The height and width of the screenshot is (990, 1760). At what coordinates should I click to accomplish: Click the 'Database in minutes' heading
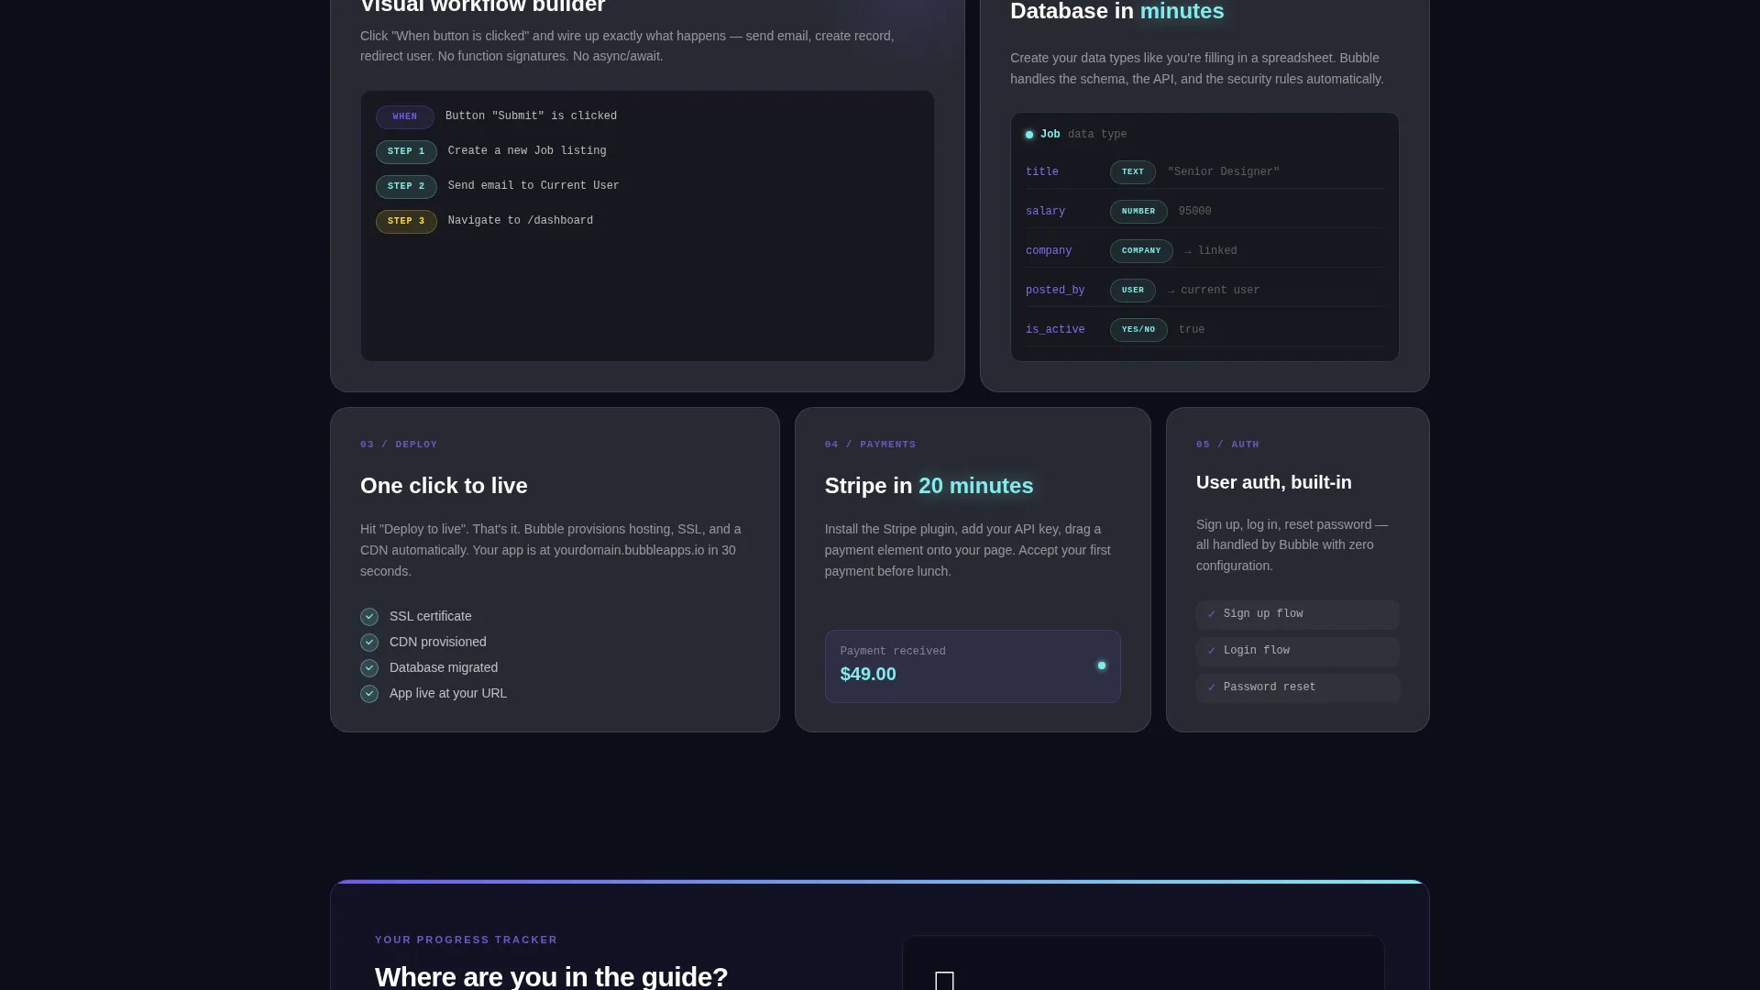pyautogui.click(x=1117, y=12)
